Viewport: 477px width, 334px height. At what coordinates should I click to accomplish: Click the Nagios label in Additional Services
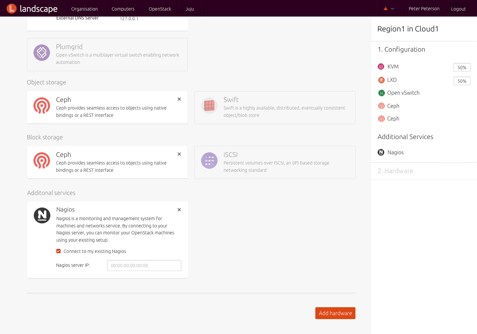396,152
